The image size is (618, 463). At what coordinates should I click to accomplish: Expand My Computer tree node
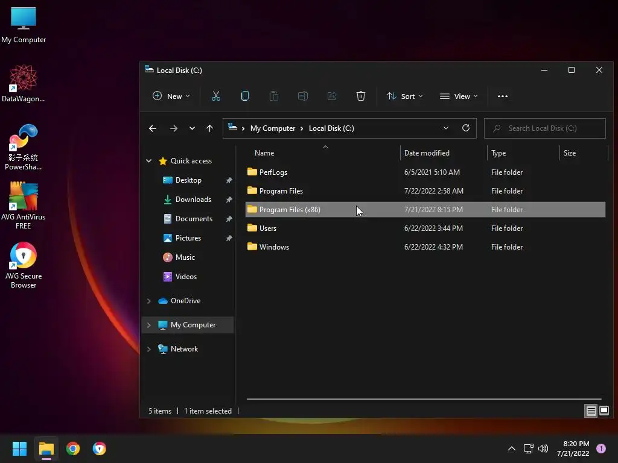[x=148, y=325]
